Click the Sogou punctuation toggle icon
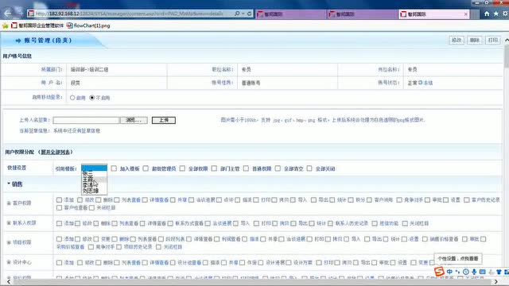Screen dimensions: 509x286 point(458,272)
